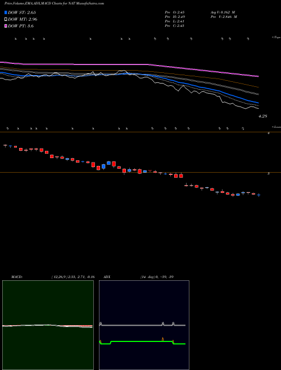Click the 'MACD:' panel heading
The height and width of the screenshot is (370, 281).
coord(17,277)
